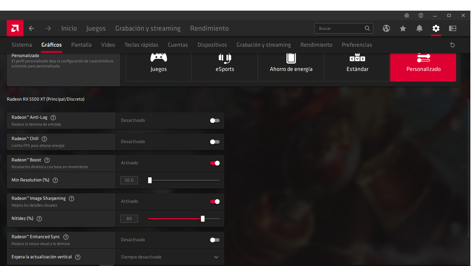This screenshot has height=266, width=473.
Task: Switch to the Sistema tab
Action: (22, 45)
